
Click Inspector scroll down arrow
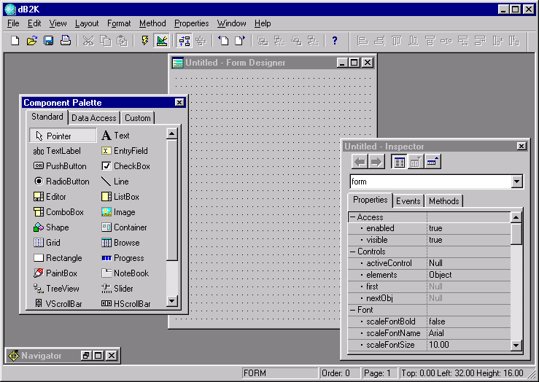pyautogui.click(x=516, y=346)
